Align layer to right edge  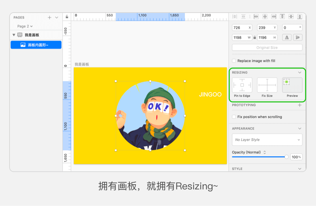click(274, 17)
